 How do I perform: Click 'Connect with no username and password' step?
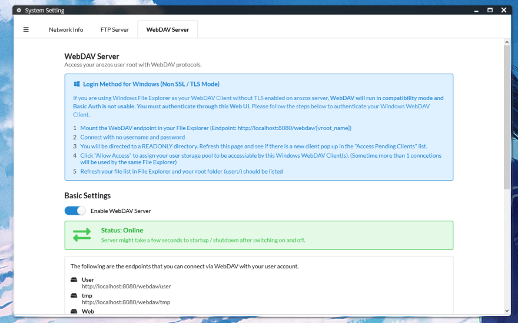tap(132, 137)
